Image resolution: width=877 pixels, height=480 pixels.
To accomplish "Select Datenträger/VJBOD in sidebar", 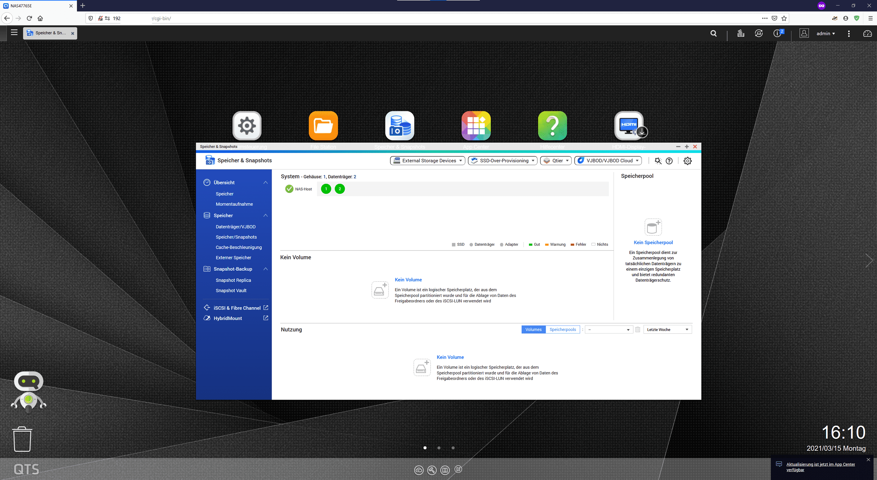I will pos(236,227).
